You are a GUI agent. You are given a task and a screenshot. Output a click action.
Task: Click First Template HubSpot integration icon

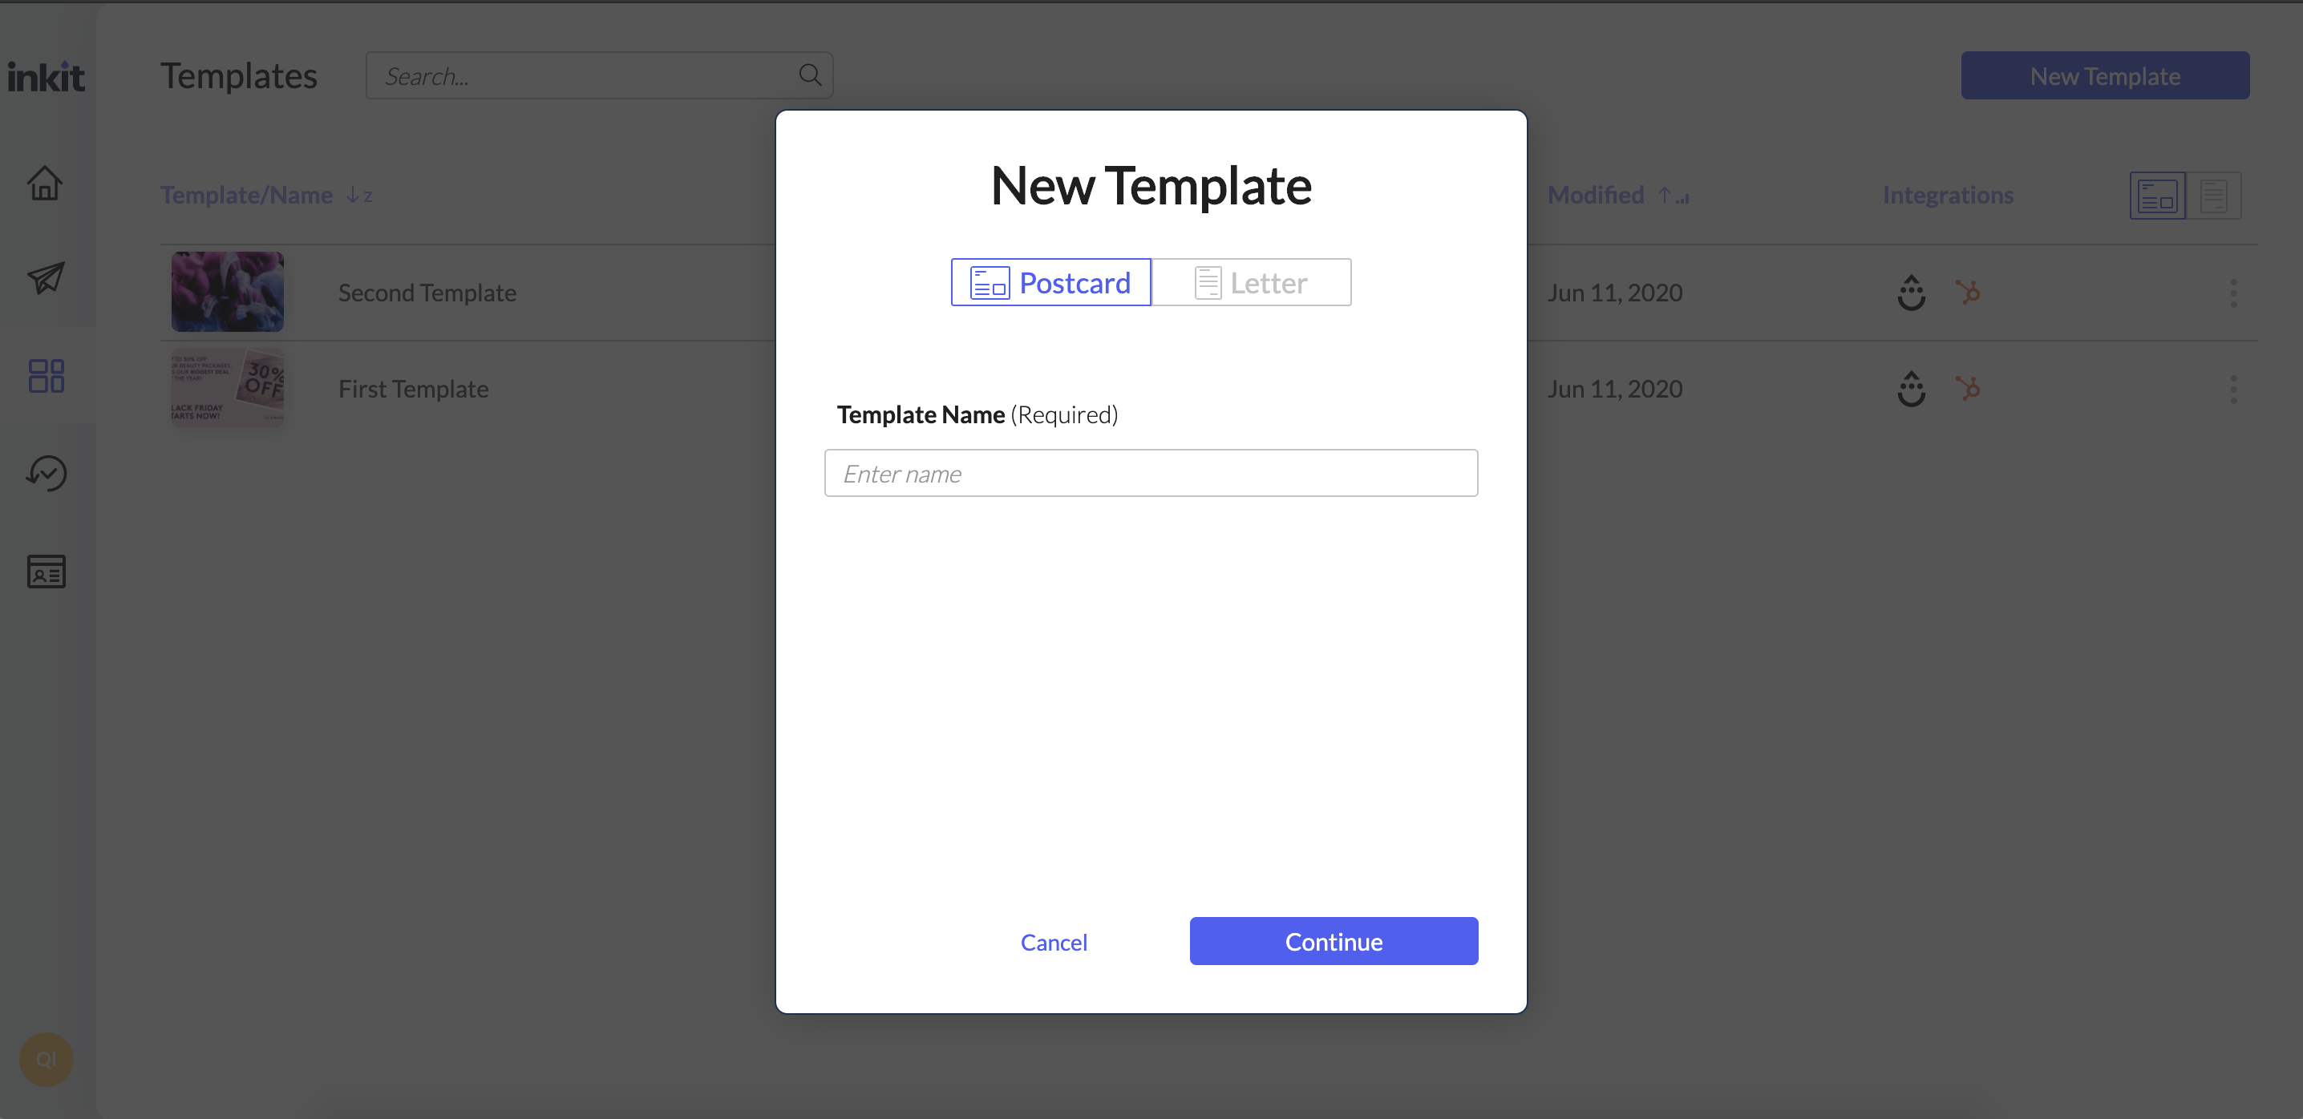point(1967,389)
